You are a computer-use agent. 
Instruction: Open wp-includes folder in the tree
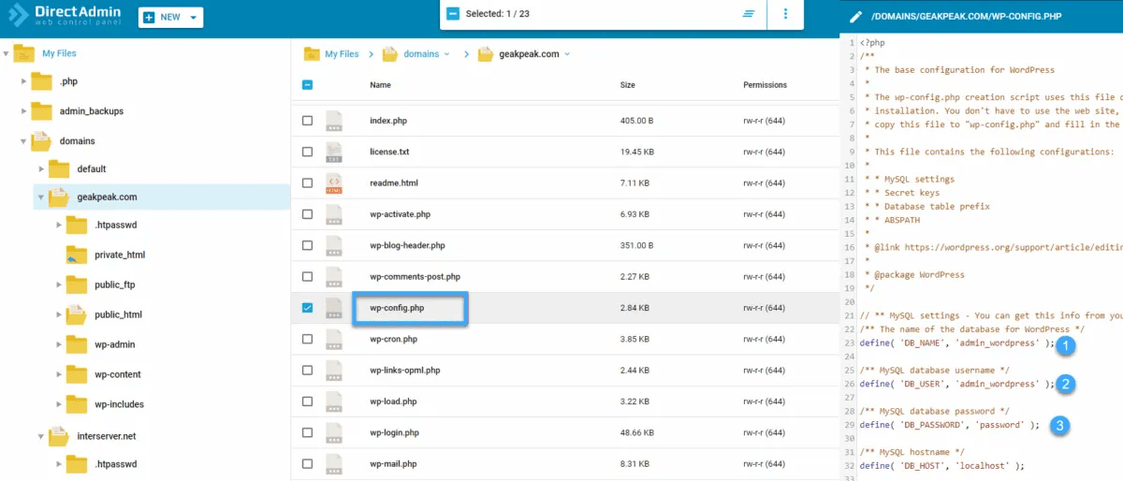120,404
